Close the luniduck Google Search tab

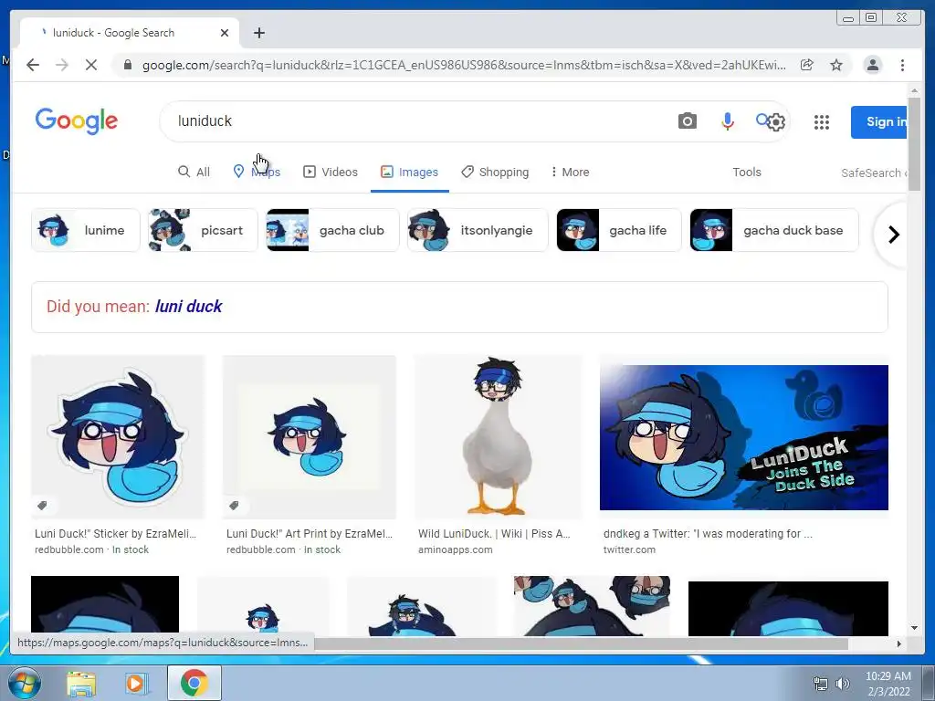pyautogui.click(x=225, y=33)
